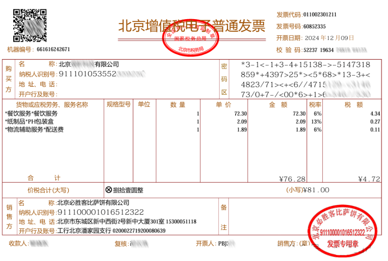This screenshot has width=388, height=261.
Task: Click the 税率 column header
Action: tap(315, 104)
